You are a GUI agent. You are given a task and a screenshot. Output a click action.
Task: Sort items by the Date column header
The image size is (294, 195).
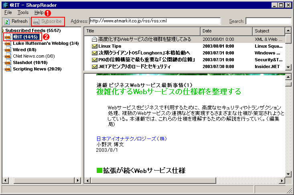coord(226,31)
